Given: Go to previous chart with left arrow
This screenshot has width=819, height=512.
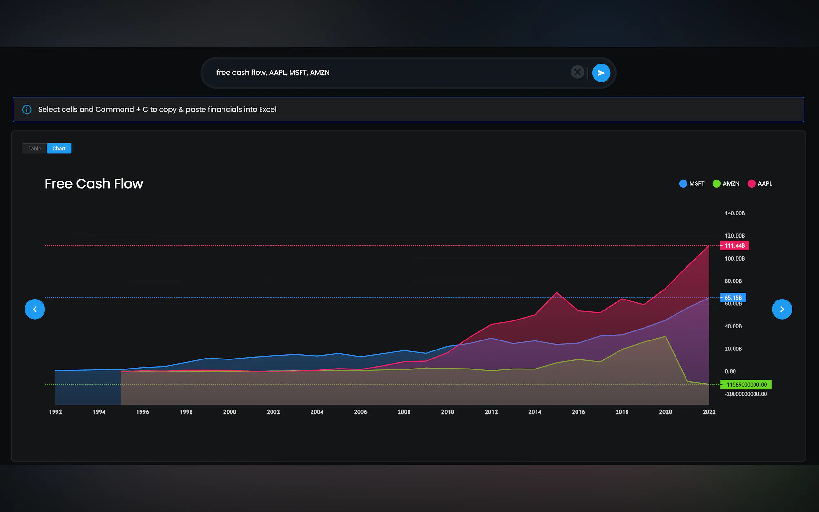Looking at the screenshot, I should click(x=35, y=309).
